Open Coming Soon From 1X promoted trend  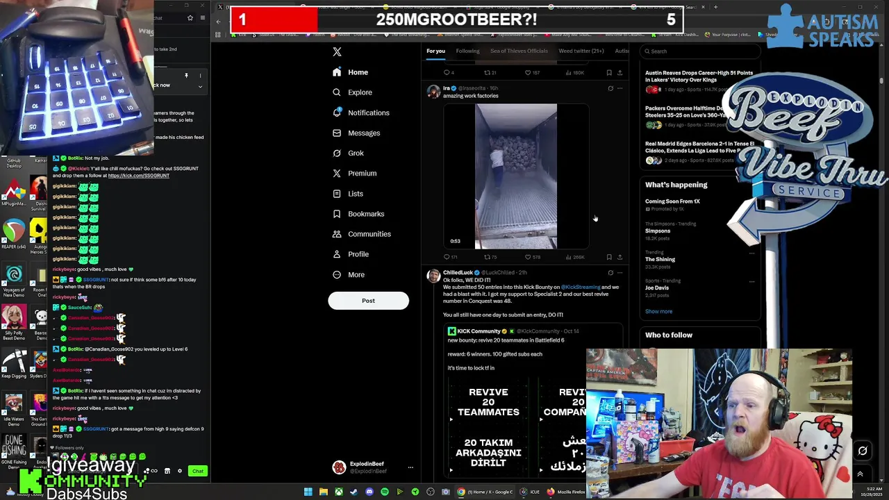(672, 201)
